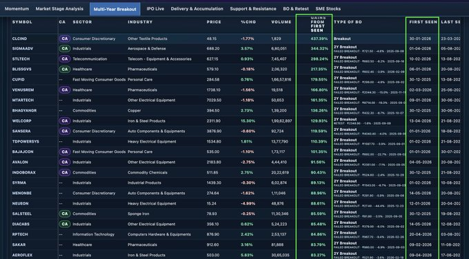Sort by Gains From First Seen header
469x259 pixels.
(x=317, y=24)
